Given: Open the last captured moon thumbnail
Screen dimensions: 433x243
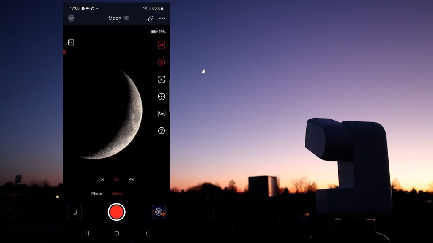Looking at the screenshot, I should coord(74,212).
